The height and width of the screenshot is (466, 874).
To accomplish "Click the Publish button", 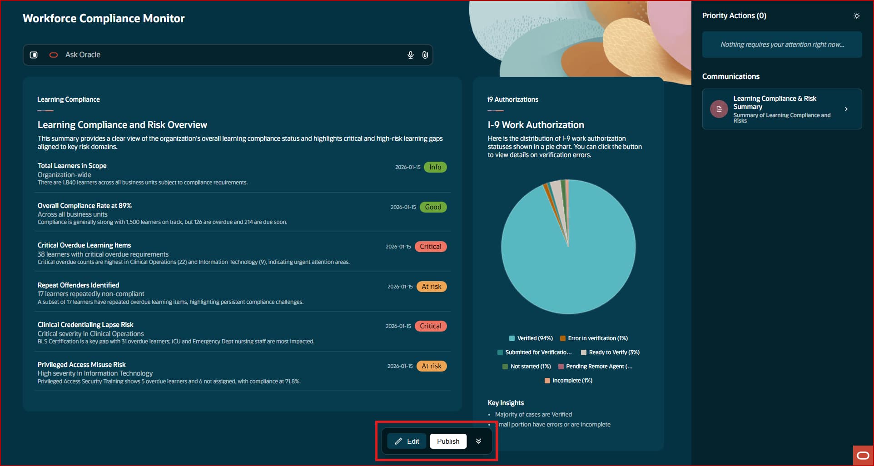I will [448, 441].
